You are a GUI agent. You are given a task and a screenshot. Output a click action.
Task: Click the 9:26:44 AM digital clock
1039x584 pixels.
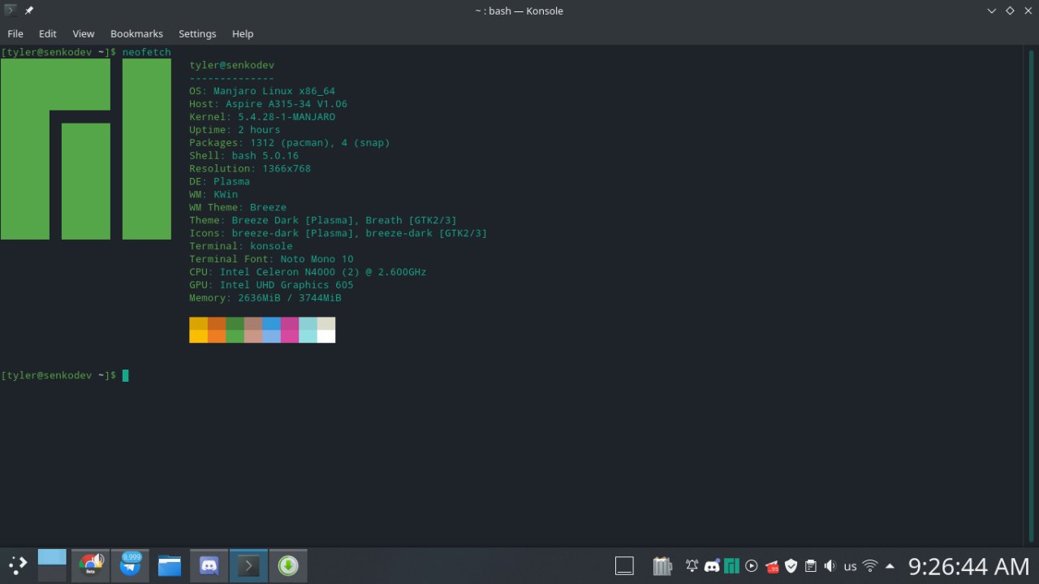(x=968, y=565)
